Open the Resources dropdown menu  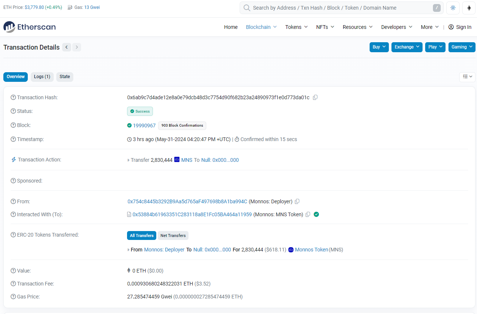pos(358,27)
